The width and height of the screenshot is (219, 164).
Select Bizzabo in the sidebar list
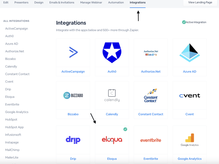tap(11, 59)
